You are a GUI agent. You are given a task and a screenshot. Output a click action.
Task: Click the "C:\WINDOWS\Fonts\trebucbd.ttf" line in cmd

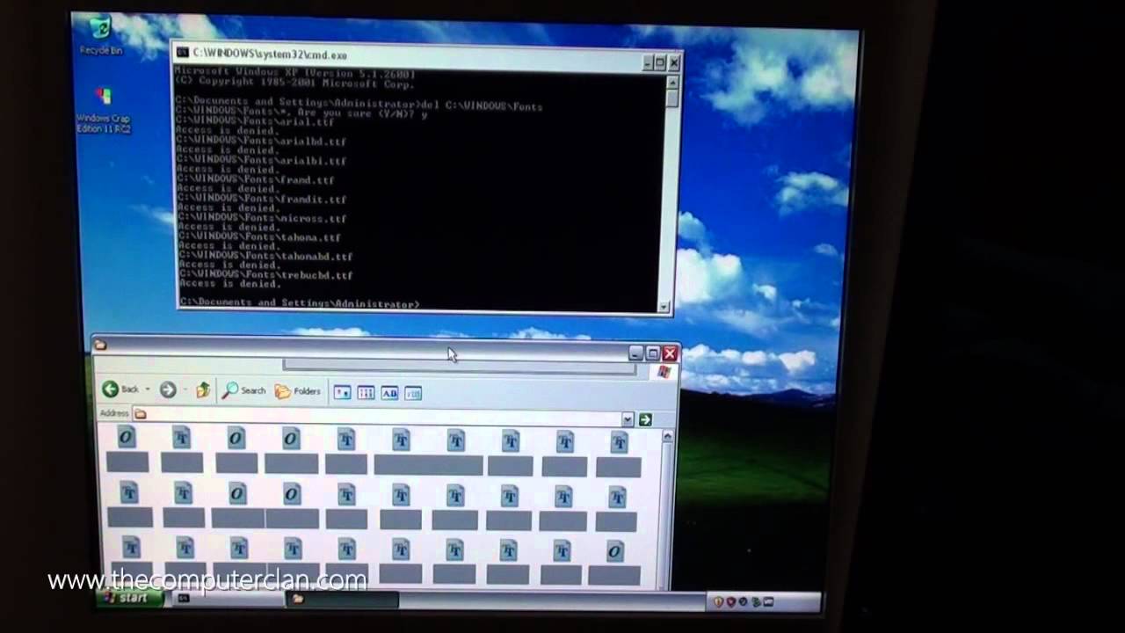[265, 275]
